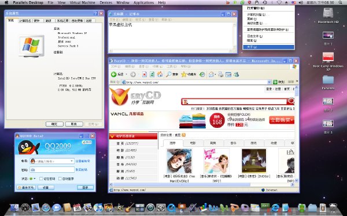Open Safari from the Dock
Image resolution: width=347 pixels, height=216 pixels.
(46, 207)
